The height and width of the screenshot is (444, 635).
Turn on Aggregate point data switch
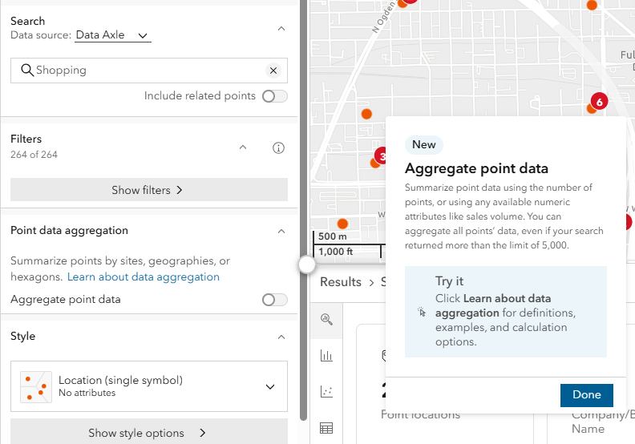pyautogui.click(x=274, y=300)
